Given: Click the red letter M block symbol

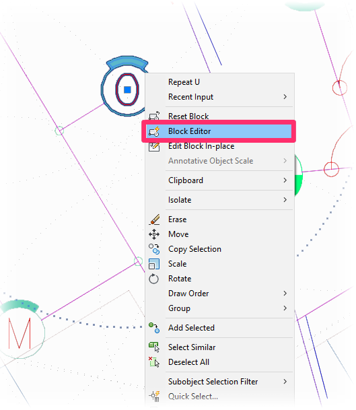Looking at the screenshot, I should point(20,333).
